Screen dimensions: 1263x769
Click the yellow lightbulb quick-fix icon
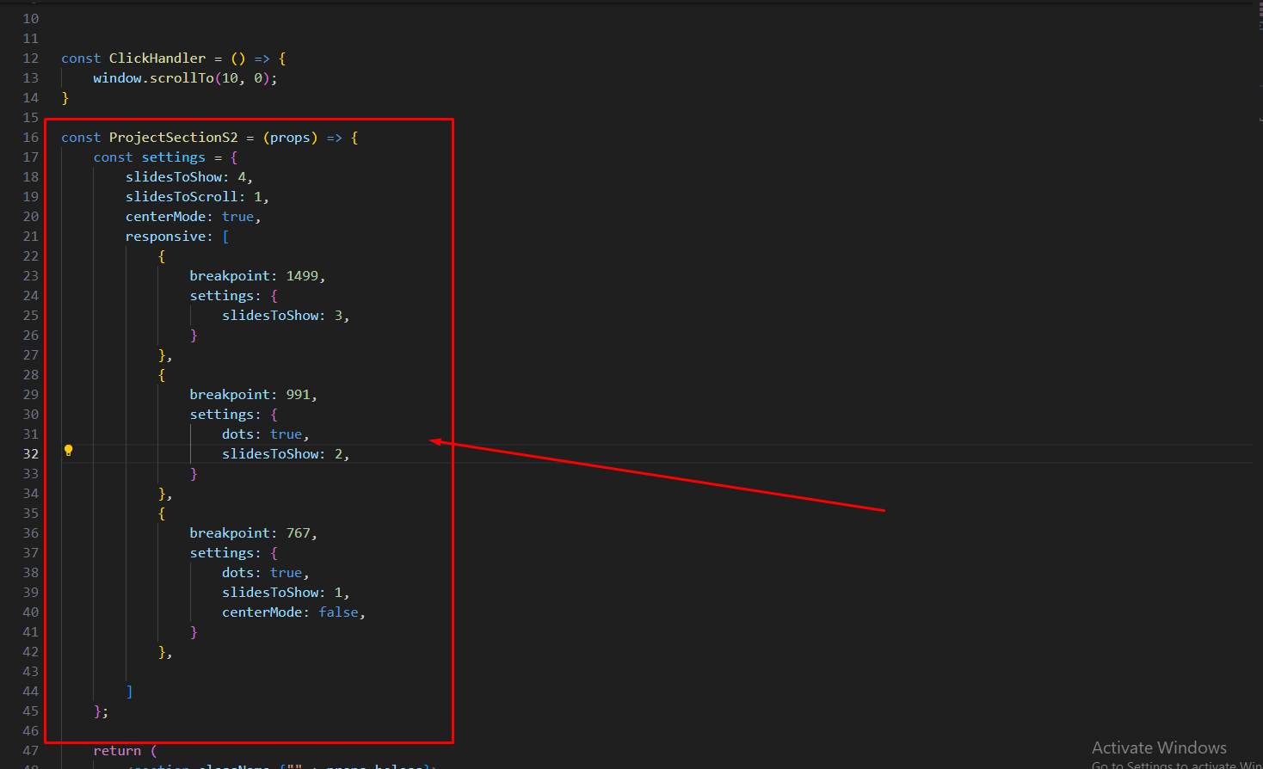(x=69, y=451)
